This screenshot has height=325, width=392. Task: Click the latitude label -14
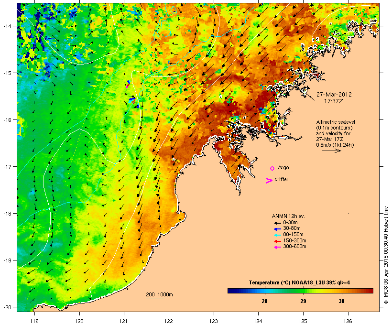pos(7,26)
